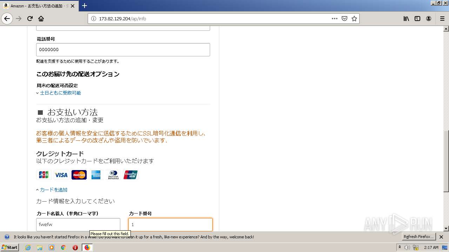Open File Explorer from taskbar
The height and width of the screenshot is (252, 449).
[x=40, y=247]
